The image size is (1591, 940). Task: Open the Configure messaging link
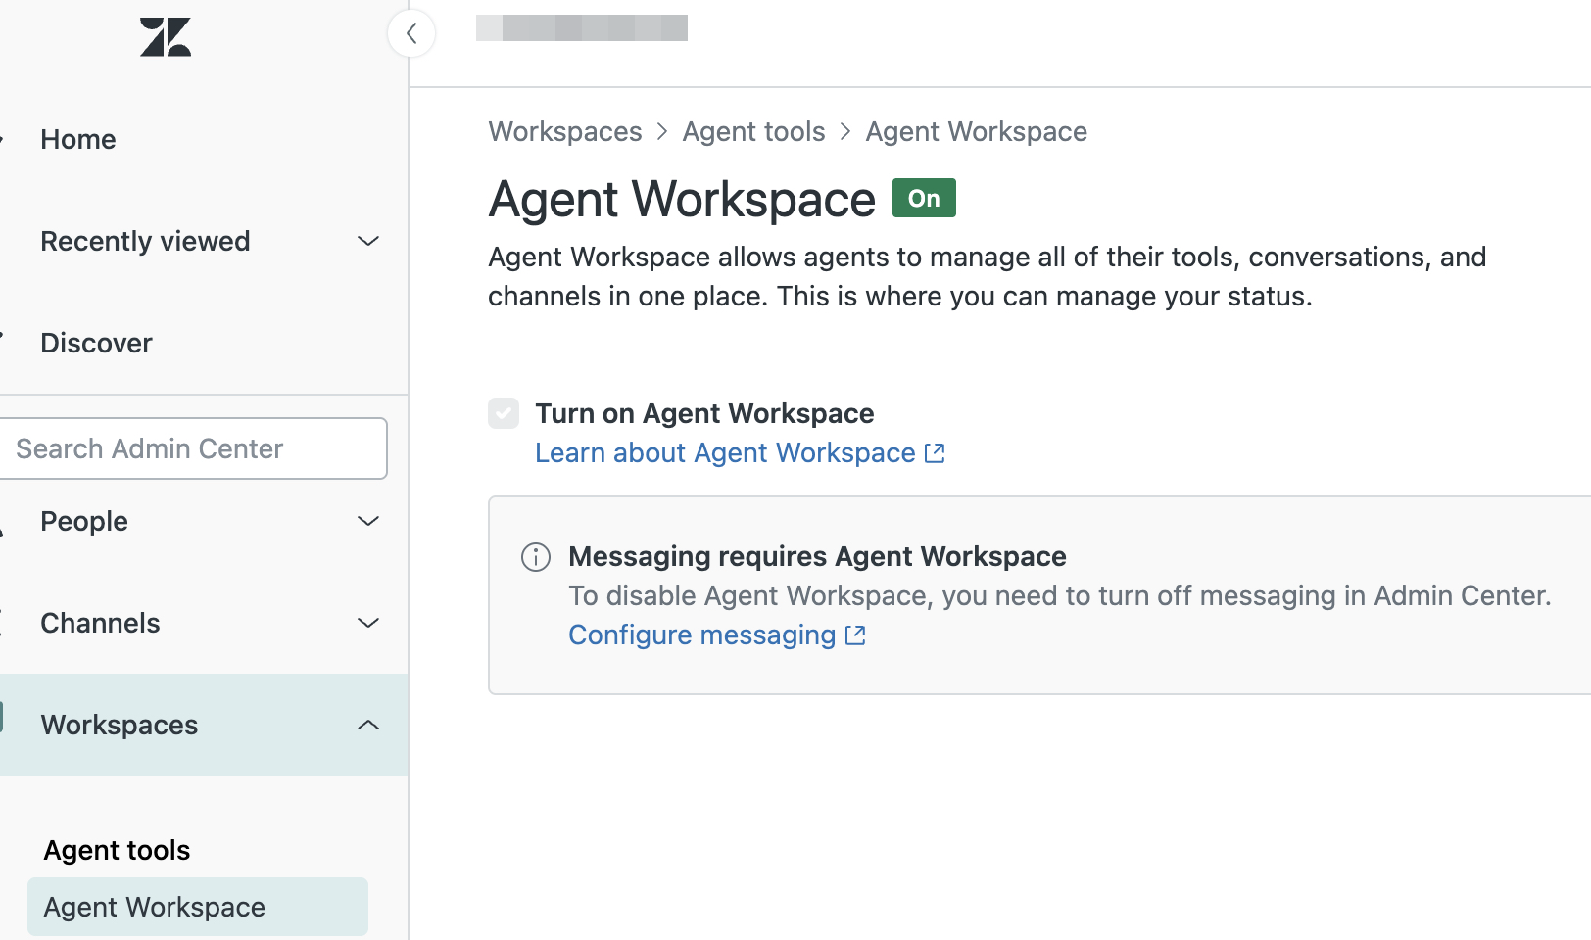point(701,635)
